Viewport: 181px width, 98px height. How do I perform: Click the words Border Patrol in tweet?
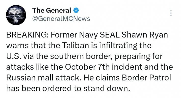tap(146, 78)
